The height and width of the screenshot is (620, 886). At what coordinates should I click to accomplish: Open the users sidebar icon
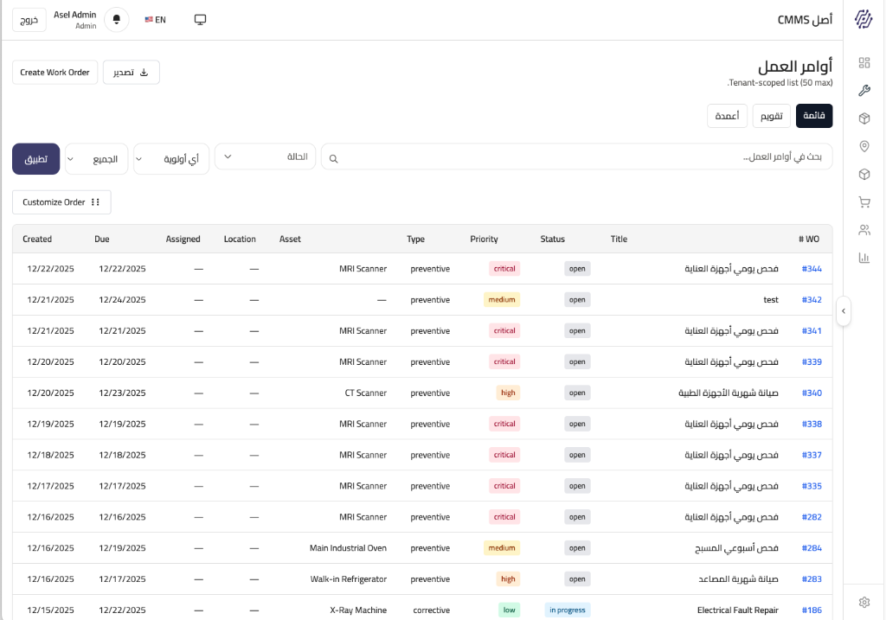864,230
